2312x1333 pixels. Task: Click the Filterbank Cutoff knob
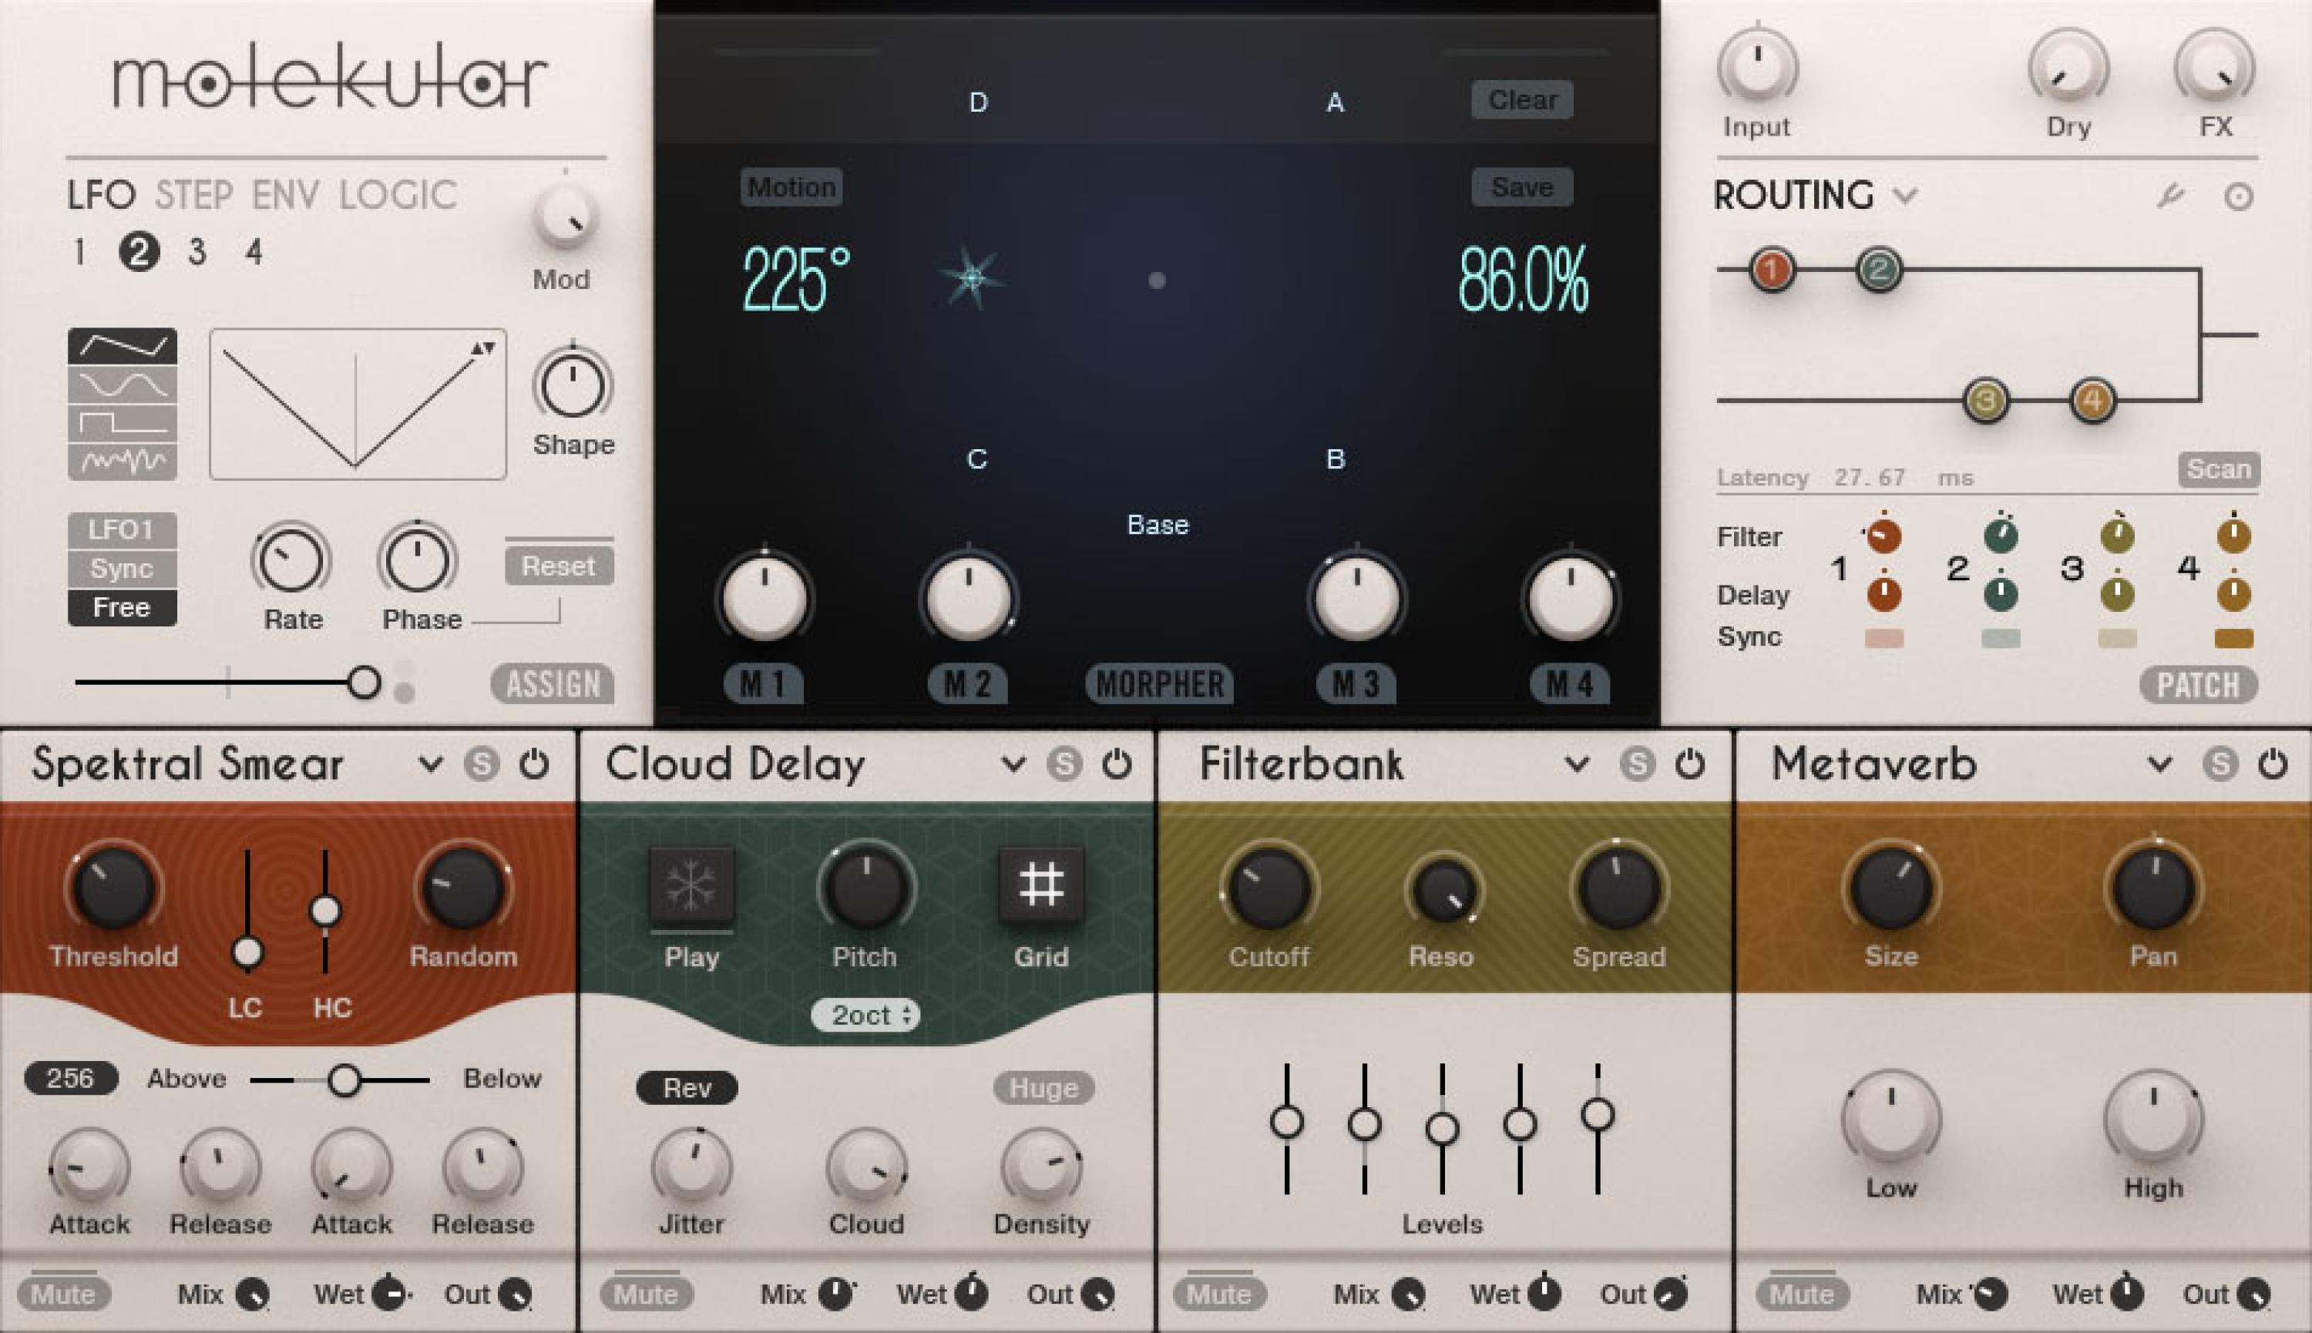point(1269,887)
